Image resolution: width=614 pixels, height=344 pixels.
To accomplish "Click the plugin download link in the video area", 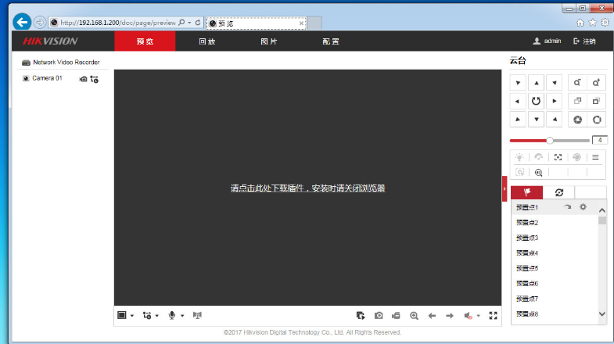I will pyautogui.click(x=307, y=188).
